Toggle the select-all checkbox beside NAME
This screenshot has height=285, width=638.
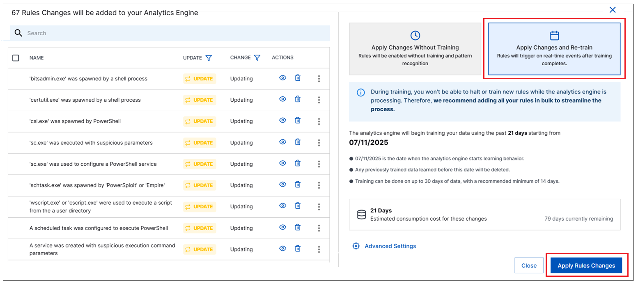click(x=16, y=58)
